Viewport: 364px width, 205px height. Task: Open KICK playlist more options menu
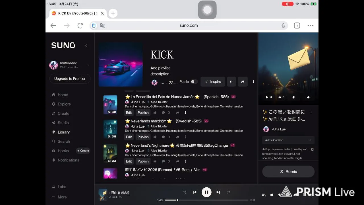(253, 82)
